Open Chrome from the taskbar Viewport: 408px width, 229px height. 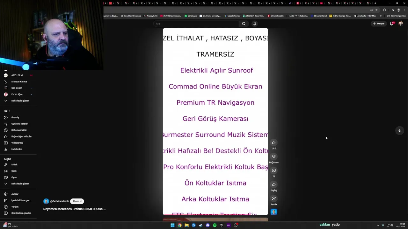179,225
